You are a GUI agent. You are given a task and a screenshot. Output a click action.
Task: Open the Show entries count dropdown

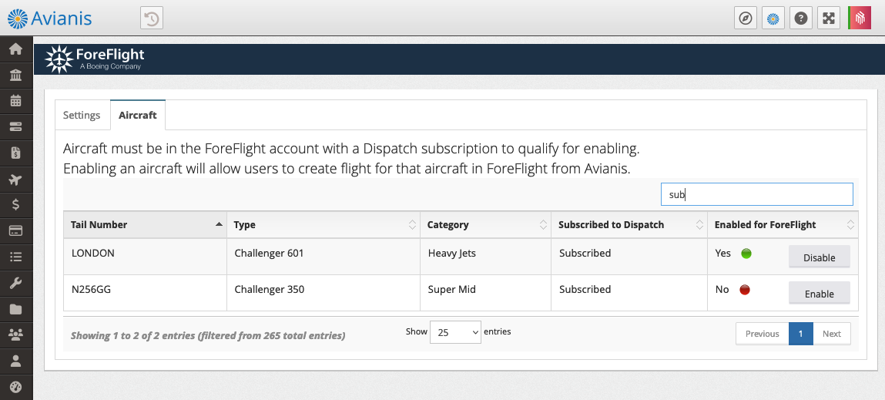(455, 332)
